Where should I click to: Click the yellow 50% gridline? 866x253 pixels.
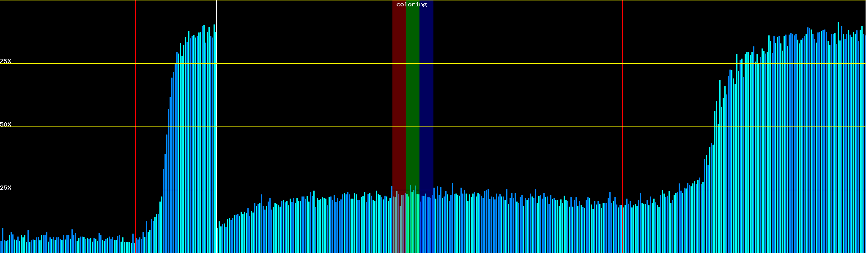point(507,127)
